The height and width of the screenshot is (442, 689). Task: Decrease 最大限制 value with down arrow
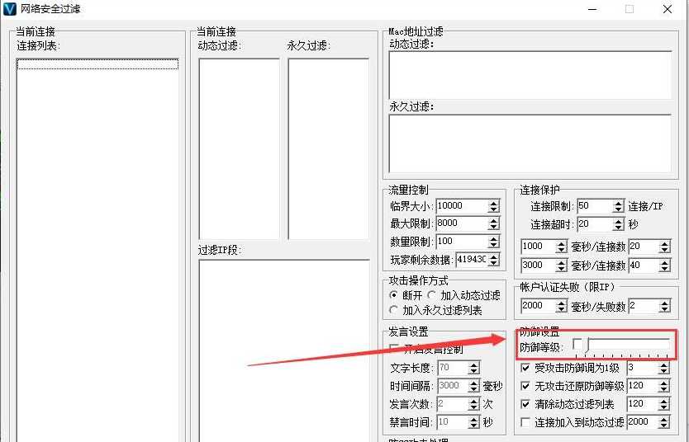(493, 227)
